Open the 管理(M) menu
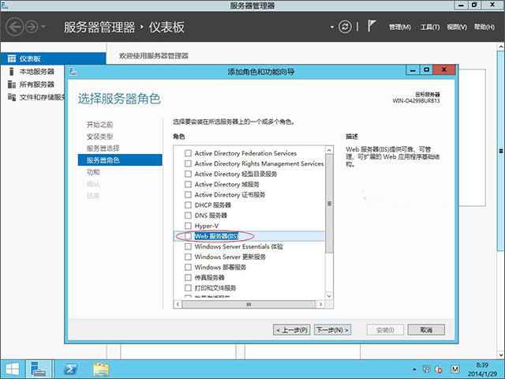Image resolution: width=505 pixels, height=379 pixels. click(400, 27)
